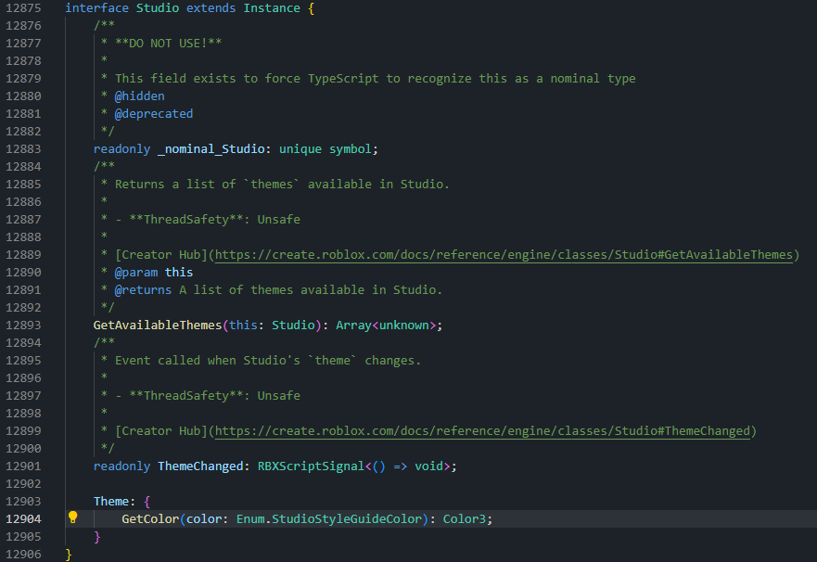The height and width of the screenshot is (562, 817).
Task: Click the Array<unknown> return type
Action: coord(386,325)
